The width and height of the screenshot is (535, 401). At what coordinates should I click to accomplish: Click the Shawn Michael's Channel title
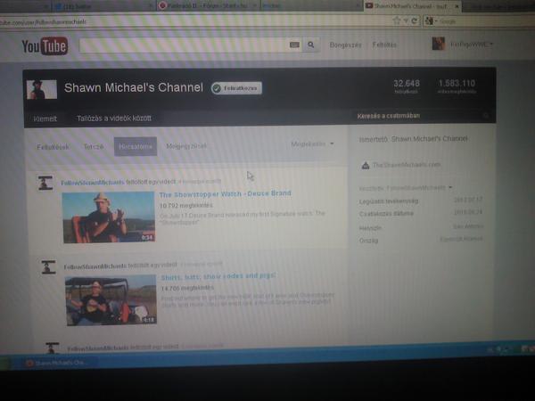(x=134, y=87)
